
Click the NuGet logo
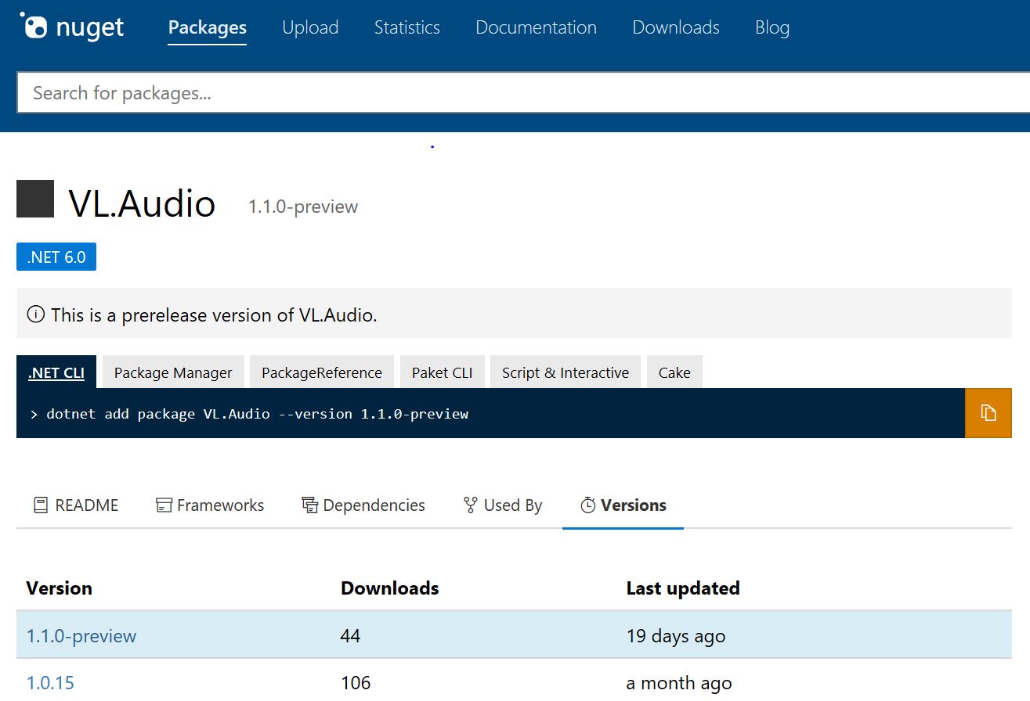click(x=72, y=27)
